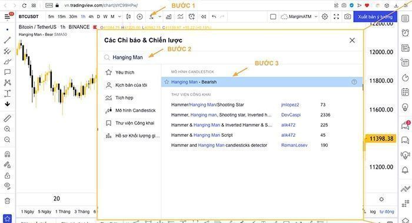The width and height of the screenshot is (412, 223).
Task: Open the indicators fx button
Action: pos(151,17)
